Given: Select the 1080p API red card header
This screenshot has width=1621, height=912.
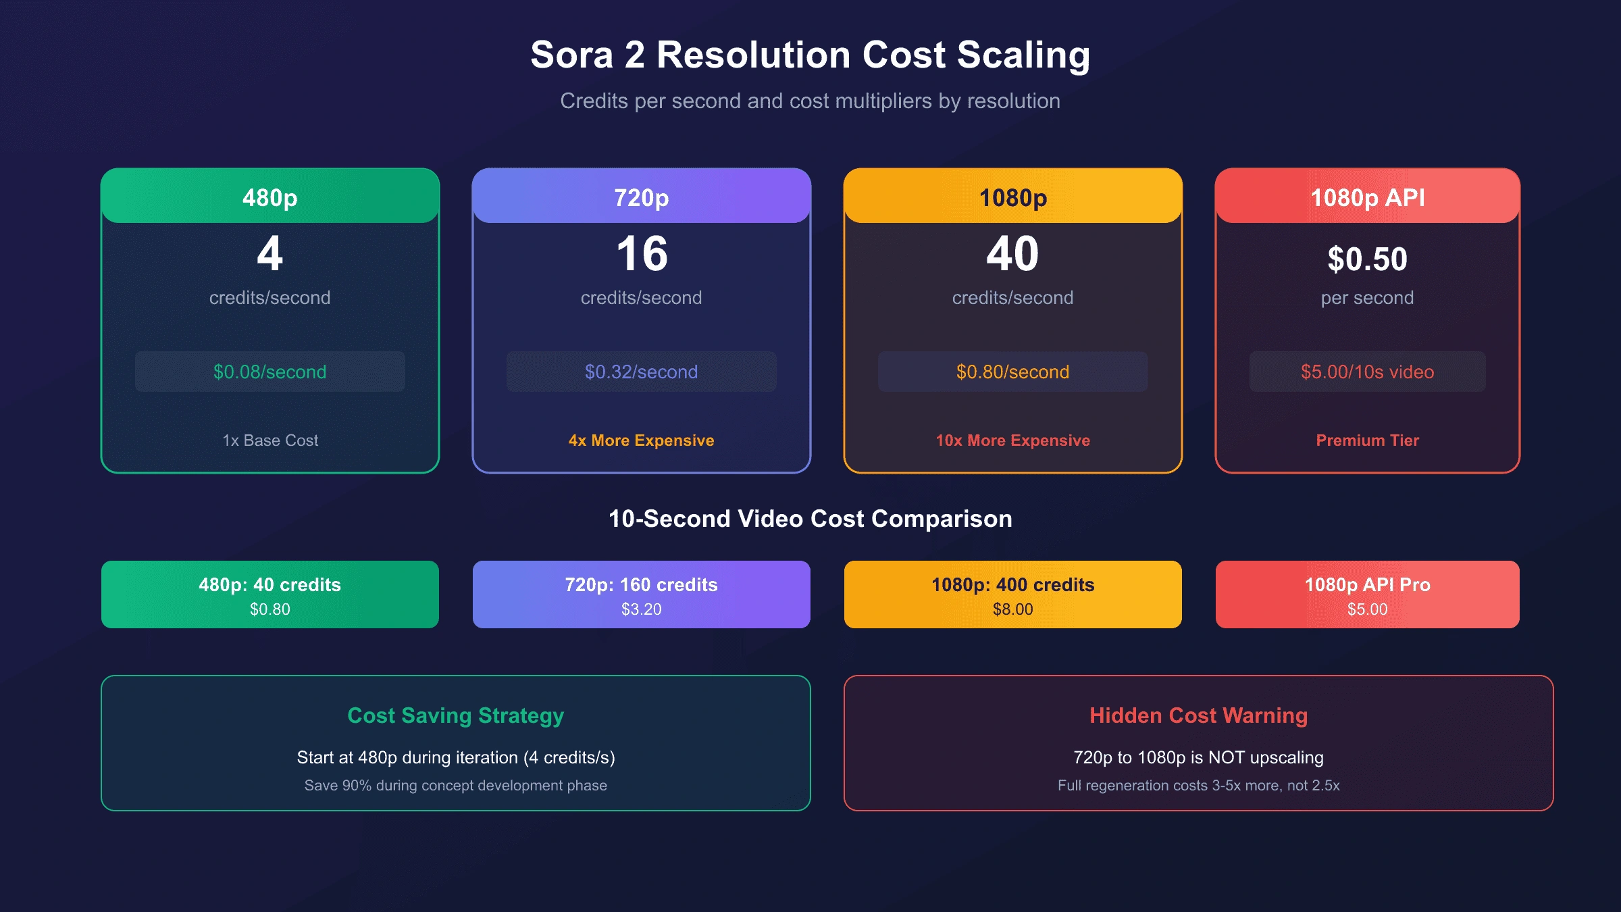Looking at the screenshot, I should point(1368,196).
